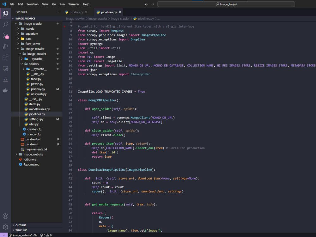Open Source Control view with 22 badge

(x=5, y=35)
